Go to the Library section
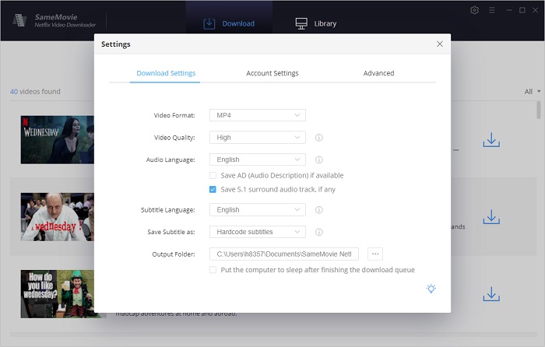The width and height of the screenshot is (545, 347). pos(316,23)
